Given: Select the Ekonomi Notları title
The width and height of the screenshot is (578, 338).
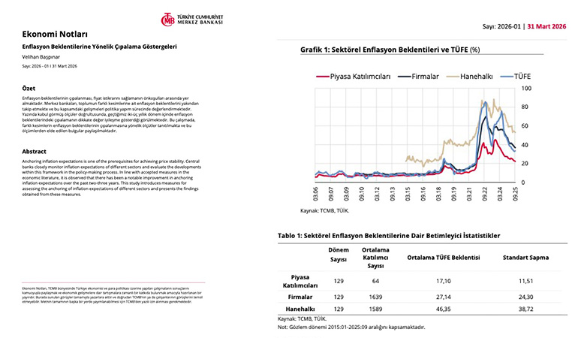Looking at the screenshot, I should click(x=55, y=34).
